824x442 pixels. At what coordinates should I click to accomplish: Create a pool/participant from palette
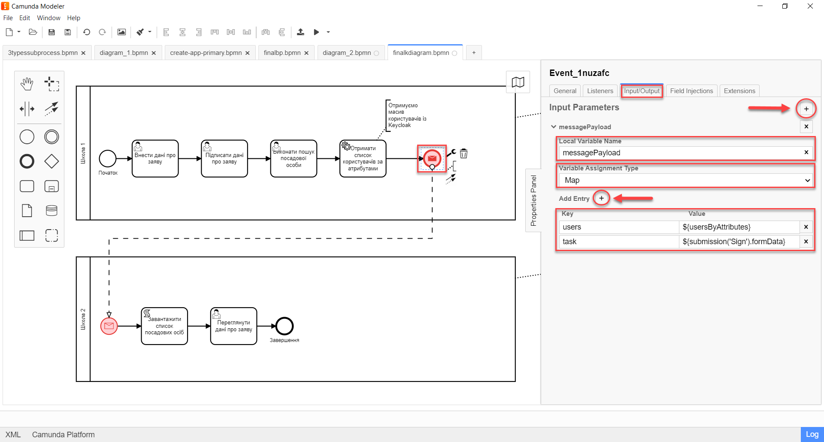click(x=27, y=235)
